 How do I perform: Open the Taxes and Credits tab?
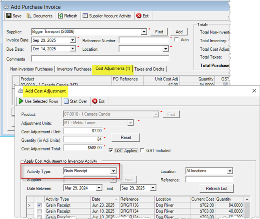(149, 69)
